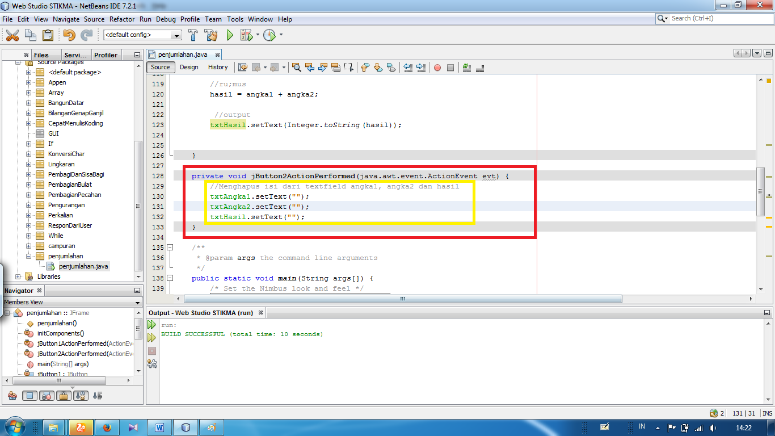
Task: Paste clipboard contents via toolbar icon
Action: (48, 35)
